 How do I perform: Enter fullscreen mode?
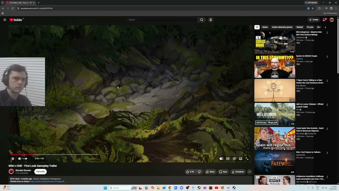click(x=247, y=159)
